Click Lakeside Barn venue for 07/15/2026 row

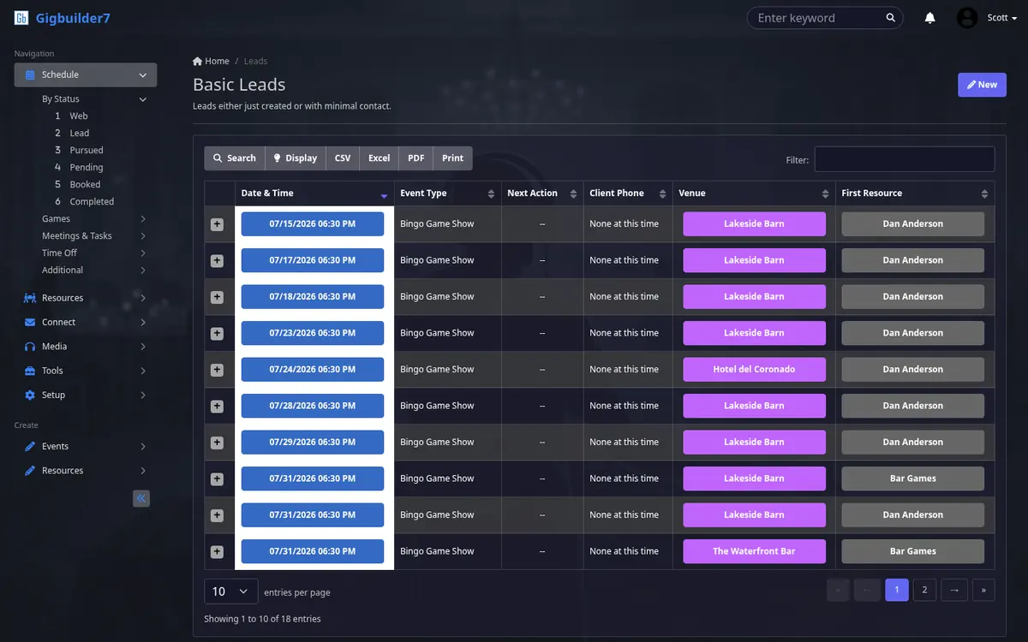[754, 224]
